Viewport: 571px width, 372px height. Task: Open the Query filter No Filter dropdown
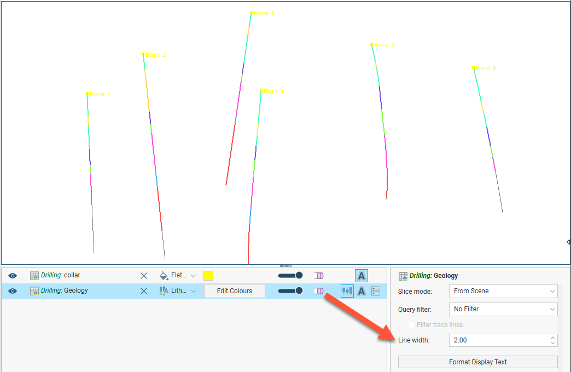(x=503, y=309)
